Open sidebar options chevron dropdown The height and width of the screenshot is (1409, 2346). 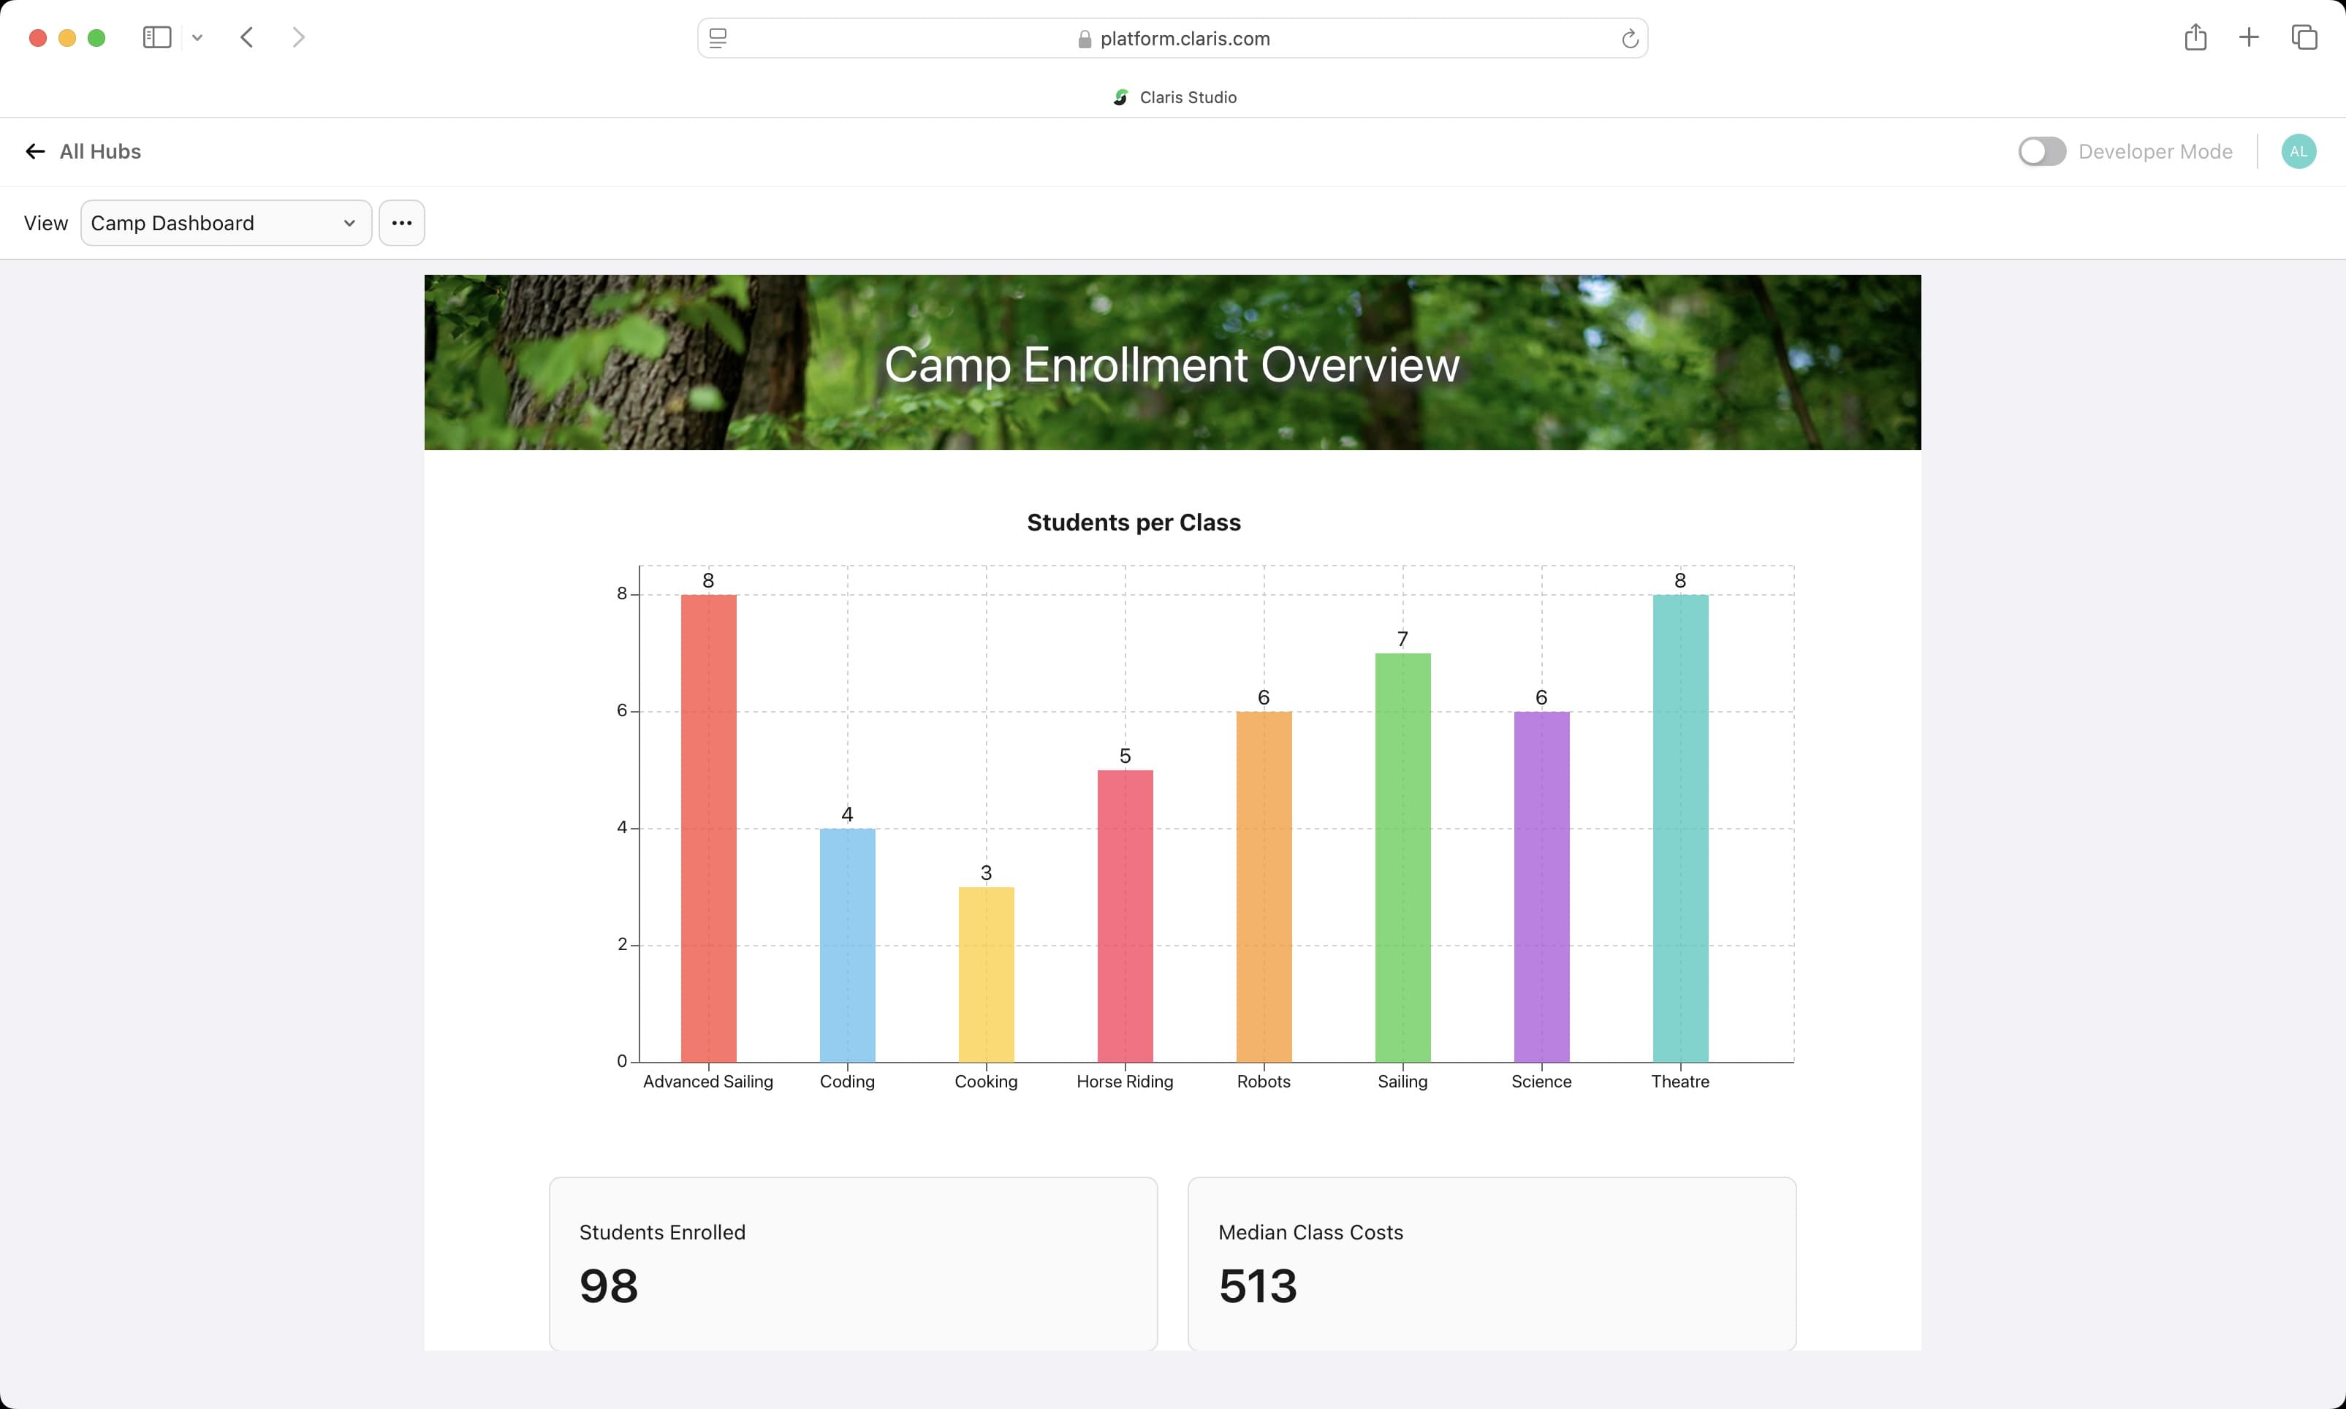coord(197,38)
